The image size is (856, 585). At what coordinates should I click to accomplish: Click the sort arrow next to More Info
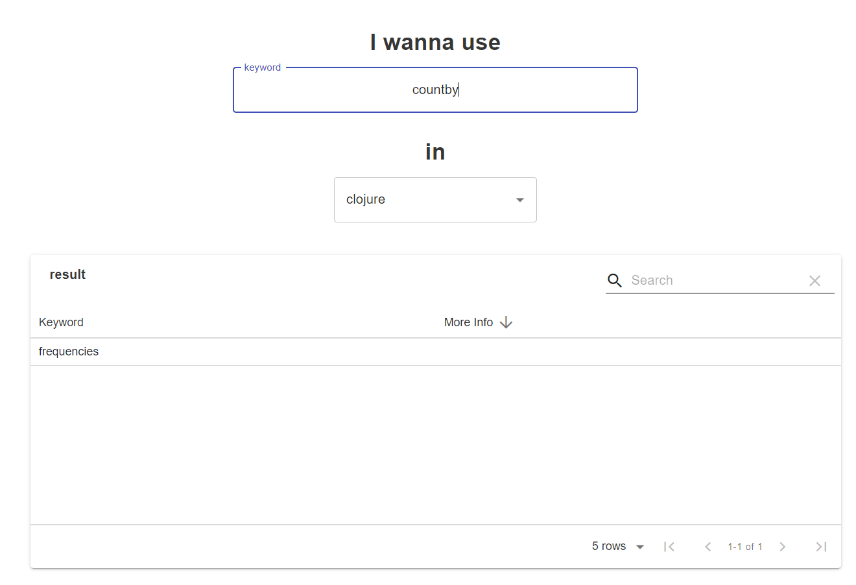506,322
